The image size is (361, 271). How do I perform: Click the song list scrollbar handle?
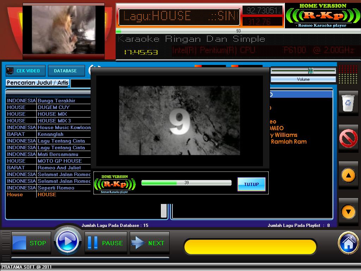point(164,210)
